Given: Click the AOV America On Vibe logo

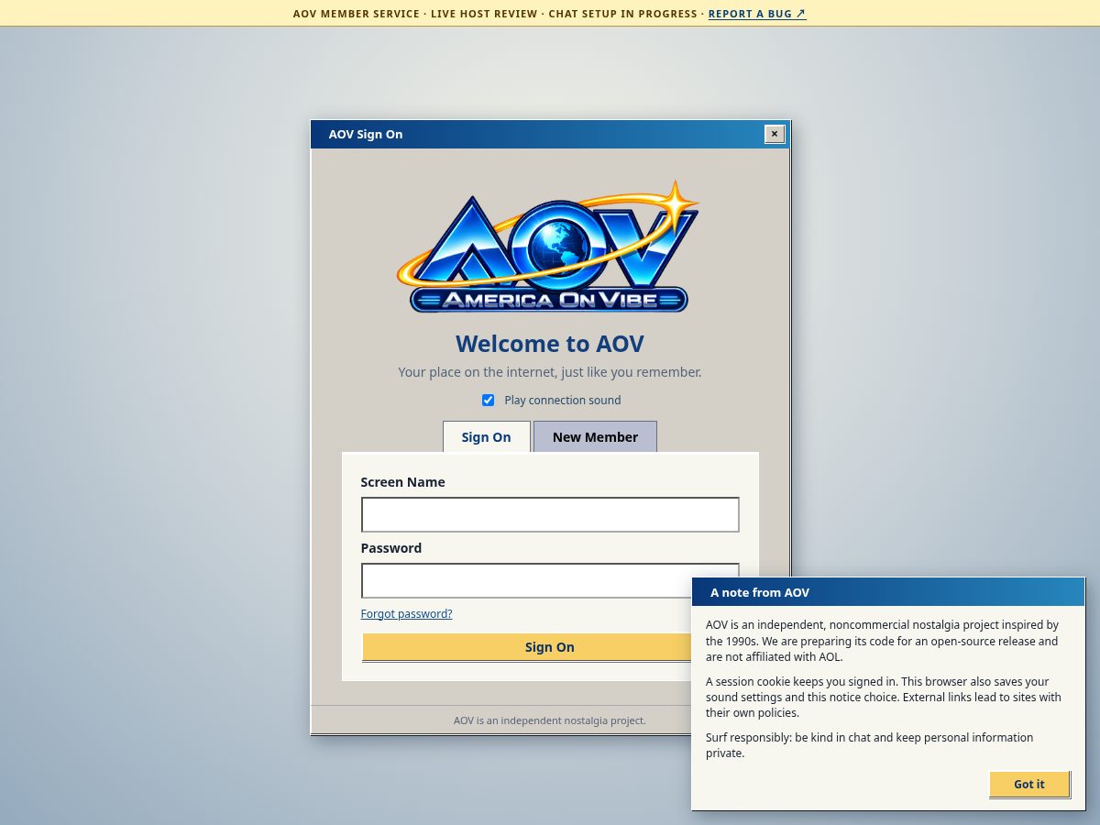Looking at the screenshot, I should [x=549, y=247].
